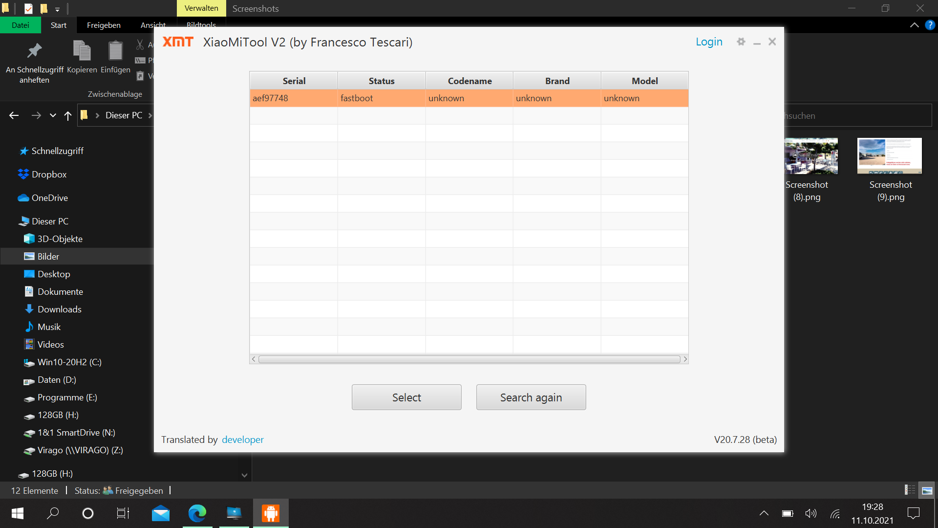Click Explorer search field

tap(858, 116)
